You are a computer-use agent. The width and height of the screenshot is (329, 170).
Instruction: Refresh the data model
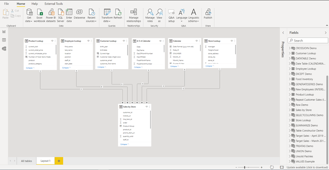click(118, 14)
